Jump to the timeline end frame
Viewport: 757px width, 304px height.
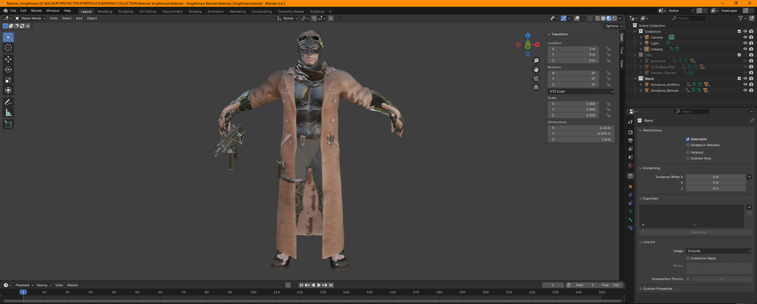coord(331,285)
